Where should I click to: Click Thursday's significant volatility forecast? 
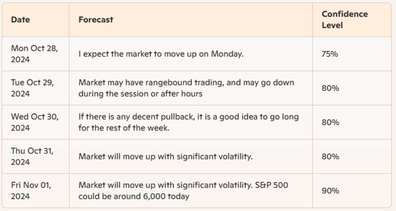pyautogui.click(x=165, y=156)
